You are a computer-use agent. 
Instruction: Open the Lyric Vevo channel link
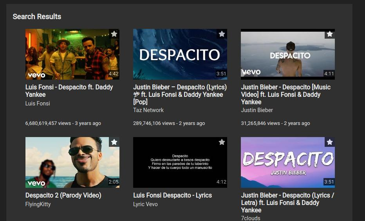tap(145, 204)
